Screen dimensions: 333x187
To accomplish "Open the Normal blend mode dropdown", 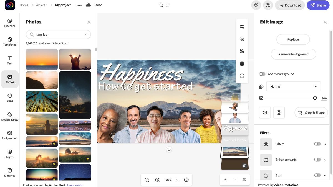I will click(293, 86).
